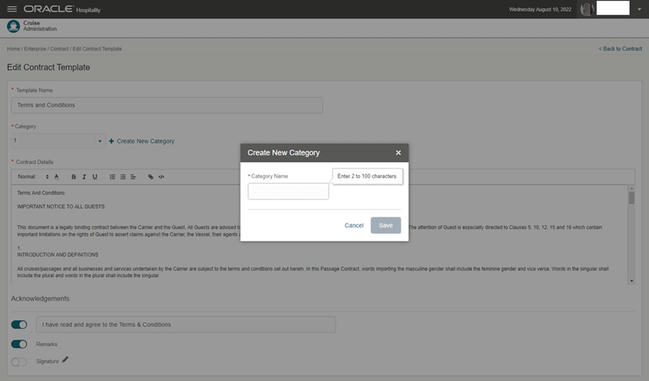Insert a bulleted list
The height and width of the screenshot is (381, 649).
click(x=123, y=176)
